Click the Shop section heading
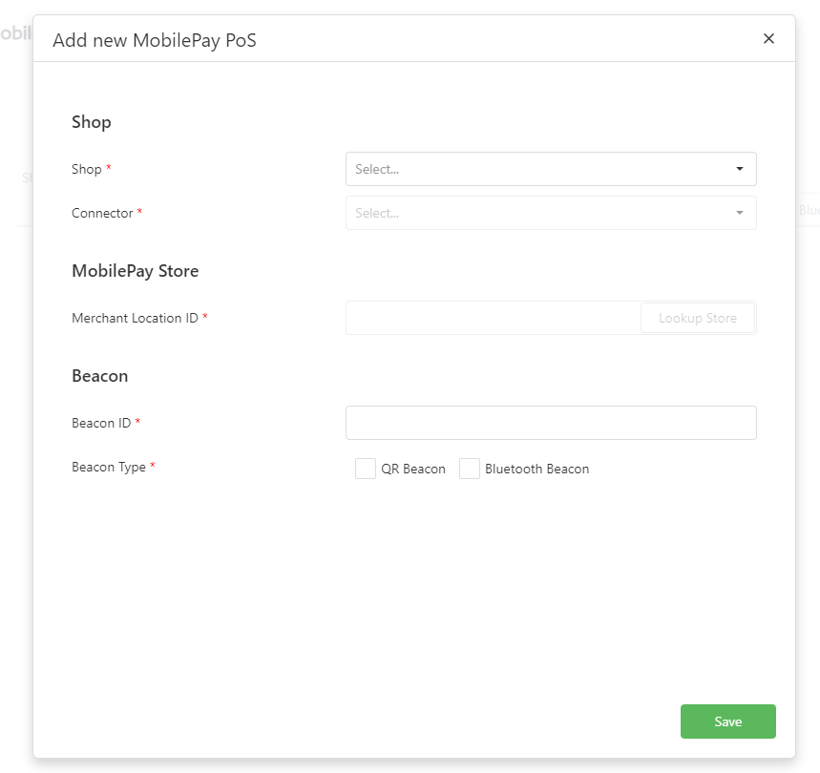This screenshot has height=773, width=820. tap(92, 122)
